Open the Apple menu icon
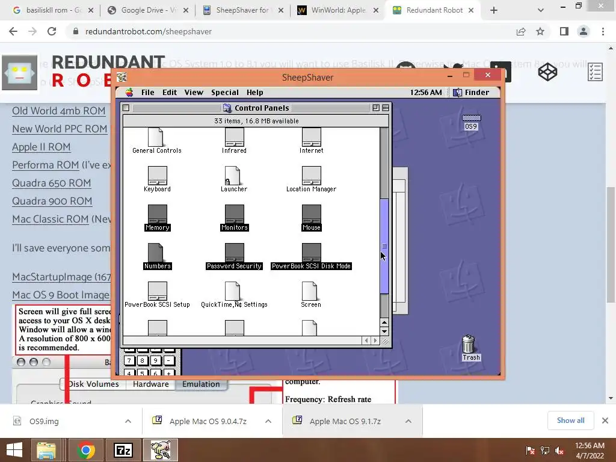This screenshot has height=462, width=616. (x=129, y=92)
